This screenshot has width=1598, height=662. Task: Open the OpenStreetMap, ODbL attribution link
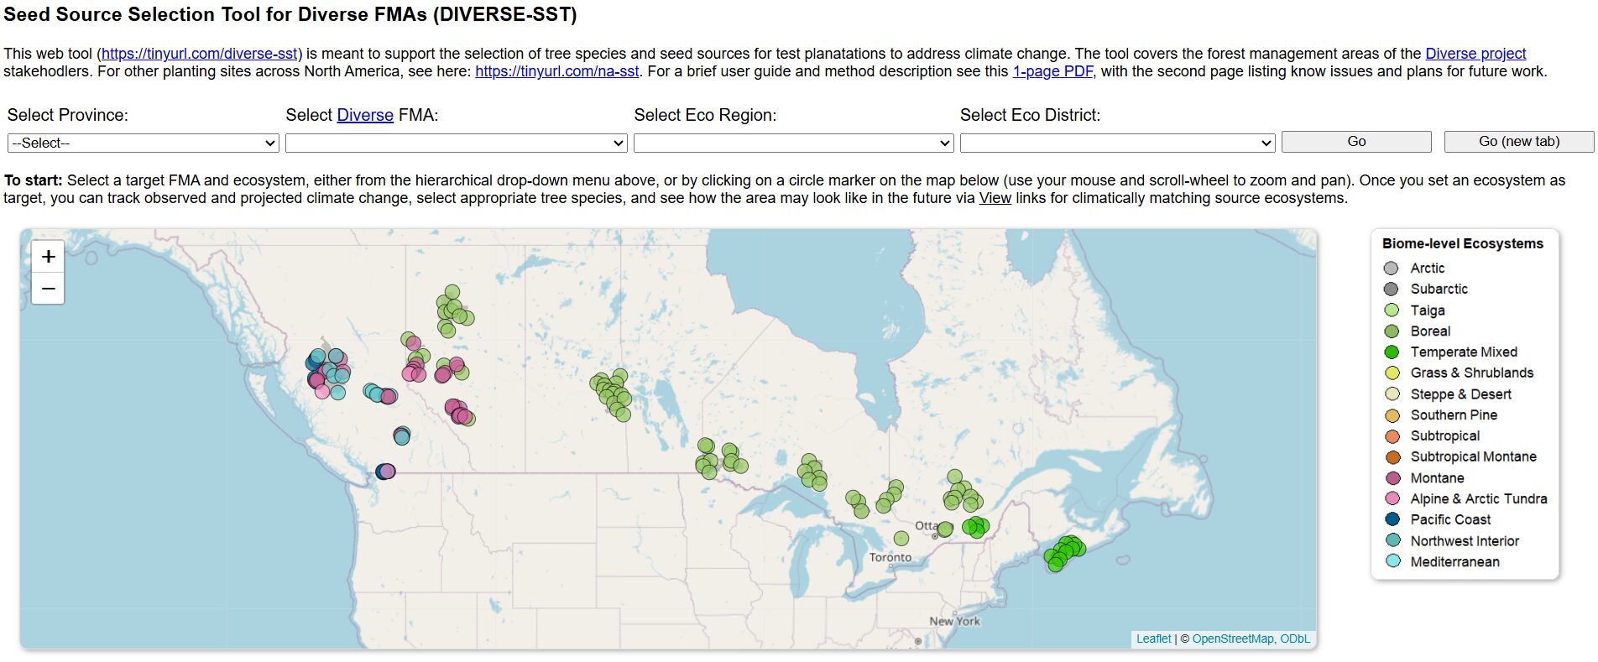coord(1251,639)
